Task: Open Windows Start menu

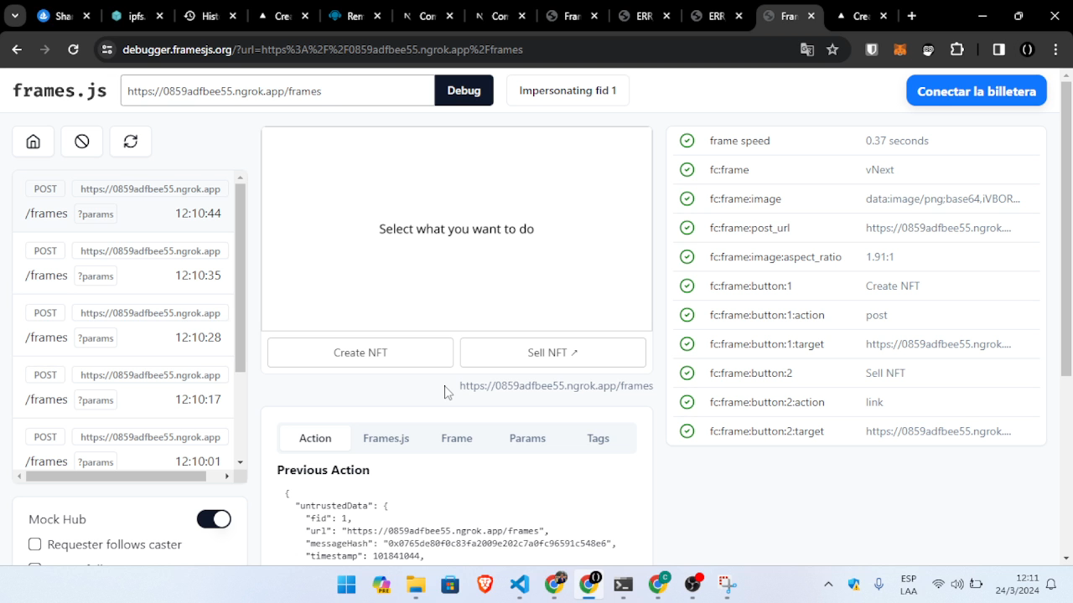Action: coord(346,585)
